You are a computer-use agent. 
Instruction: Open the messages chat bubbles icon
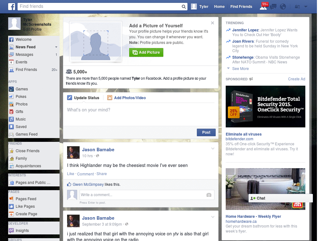pyautogui.click(x=273, y=7)
